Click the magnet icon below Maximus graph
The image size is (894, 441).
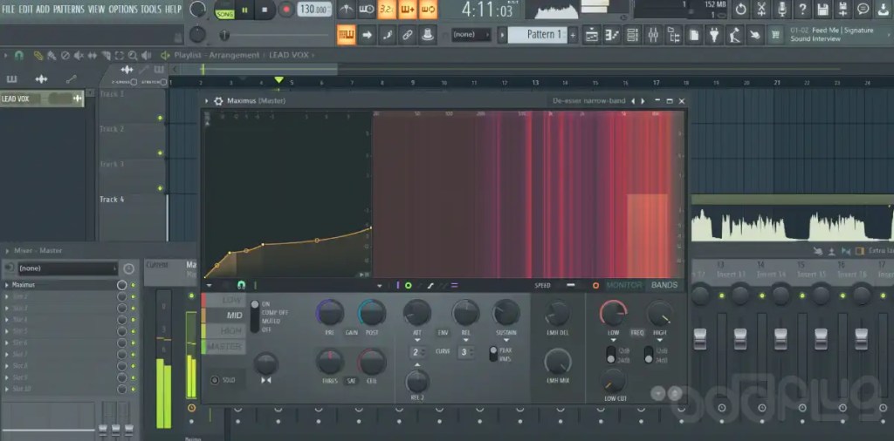coord(241,285)
